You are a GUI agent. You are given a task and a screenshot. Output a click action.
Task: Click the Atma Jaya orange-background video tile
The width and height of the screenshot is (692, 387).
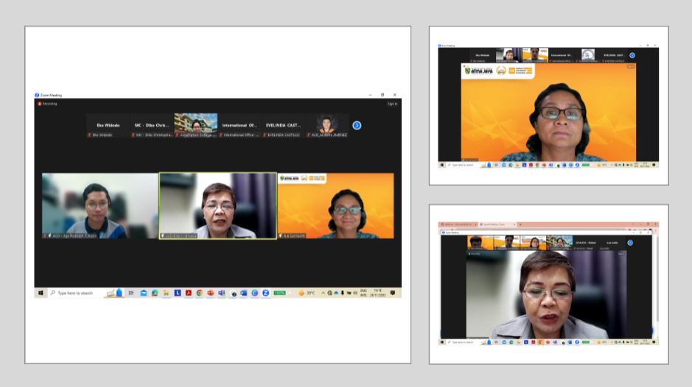[336, 206]
